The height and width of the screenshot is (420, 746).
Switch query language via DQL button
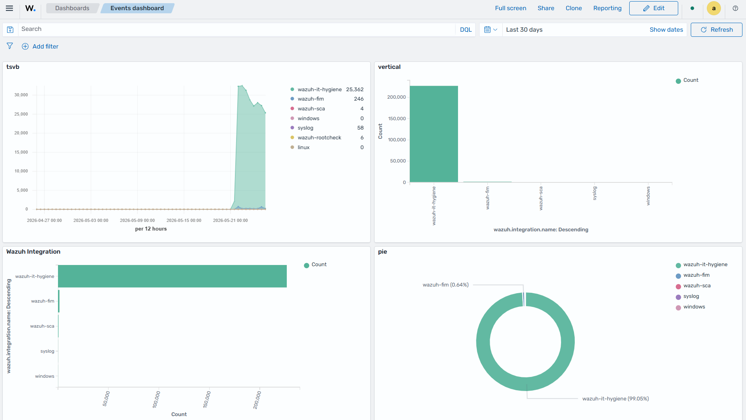(x=465, y=30)
